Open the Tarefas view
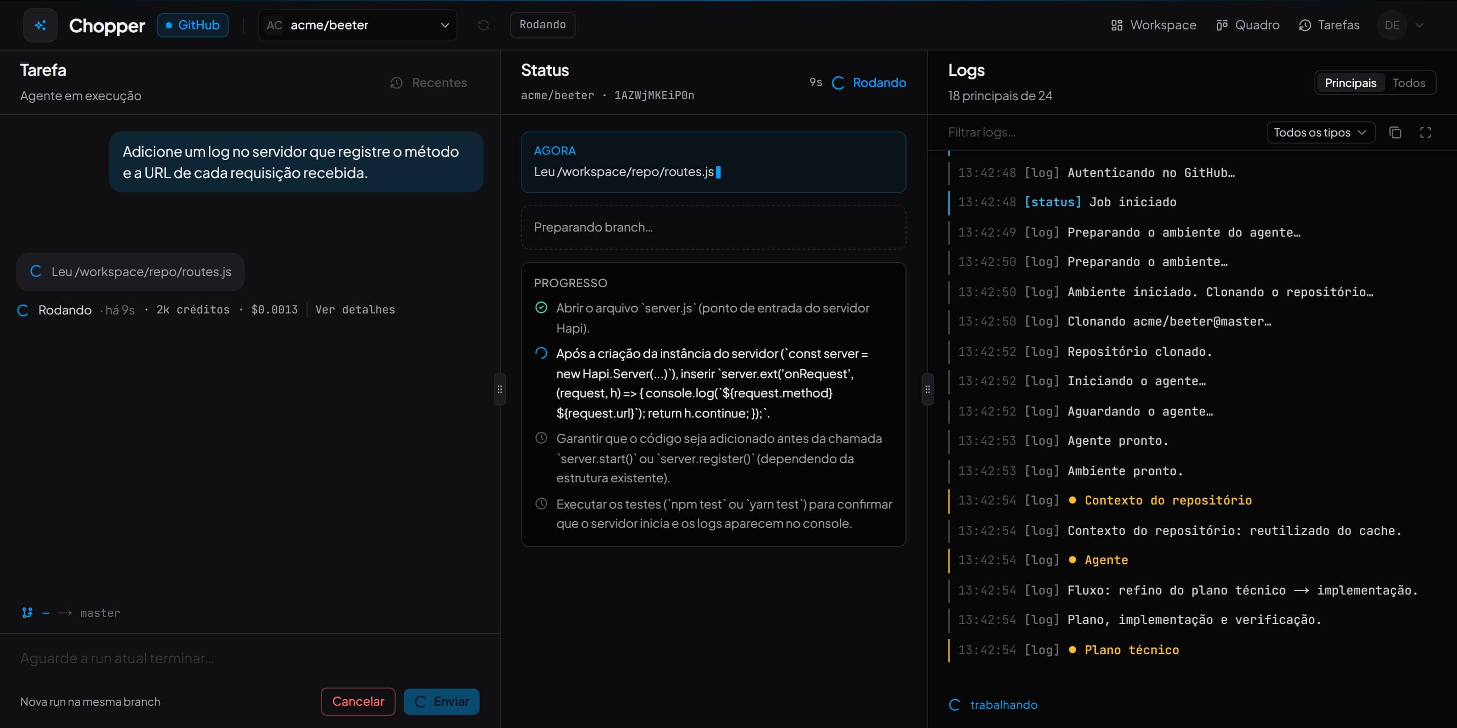The width and height of the screenshot is (1457, 728). [x=1329, y=25]
